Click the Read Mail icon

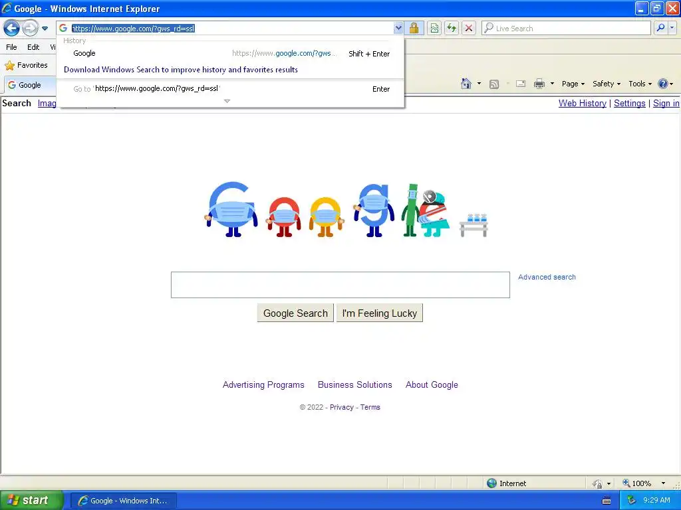[x=521, y=84]
